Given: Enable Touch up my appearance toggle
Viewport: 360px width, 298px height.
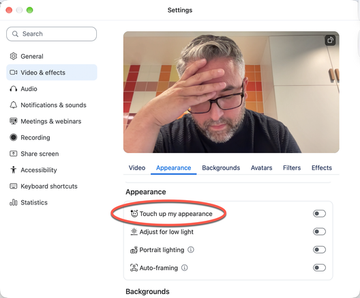Looking at the screenshot, I should click(319, 213).
